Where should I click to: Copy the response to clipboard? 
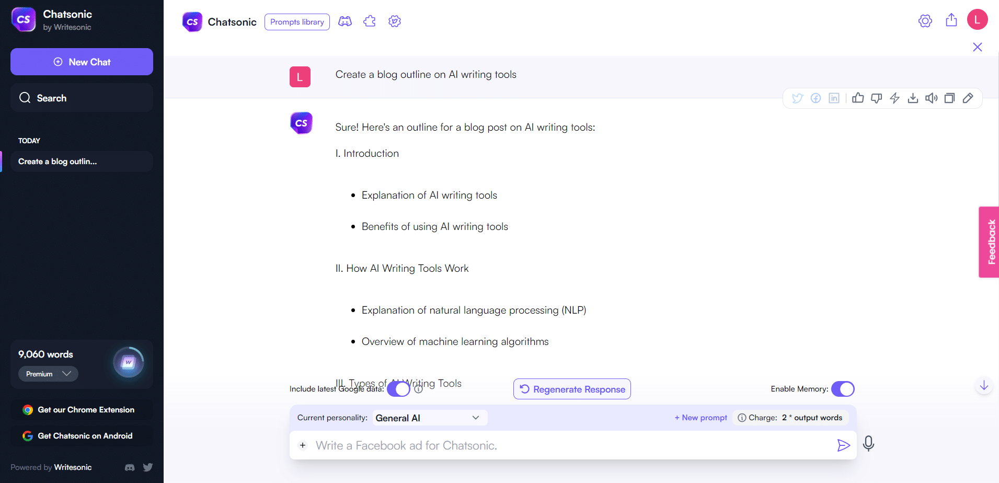(950, 98)
